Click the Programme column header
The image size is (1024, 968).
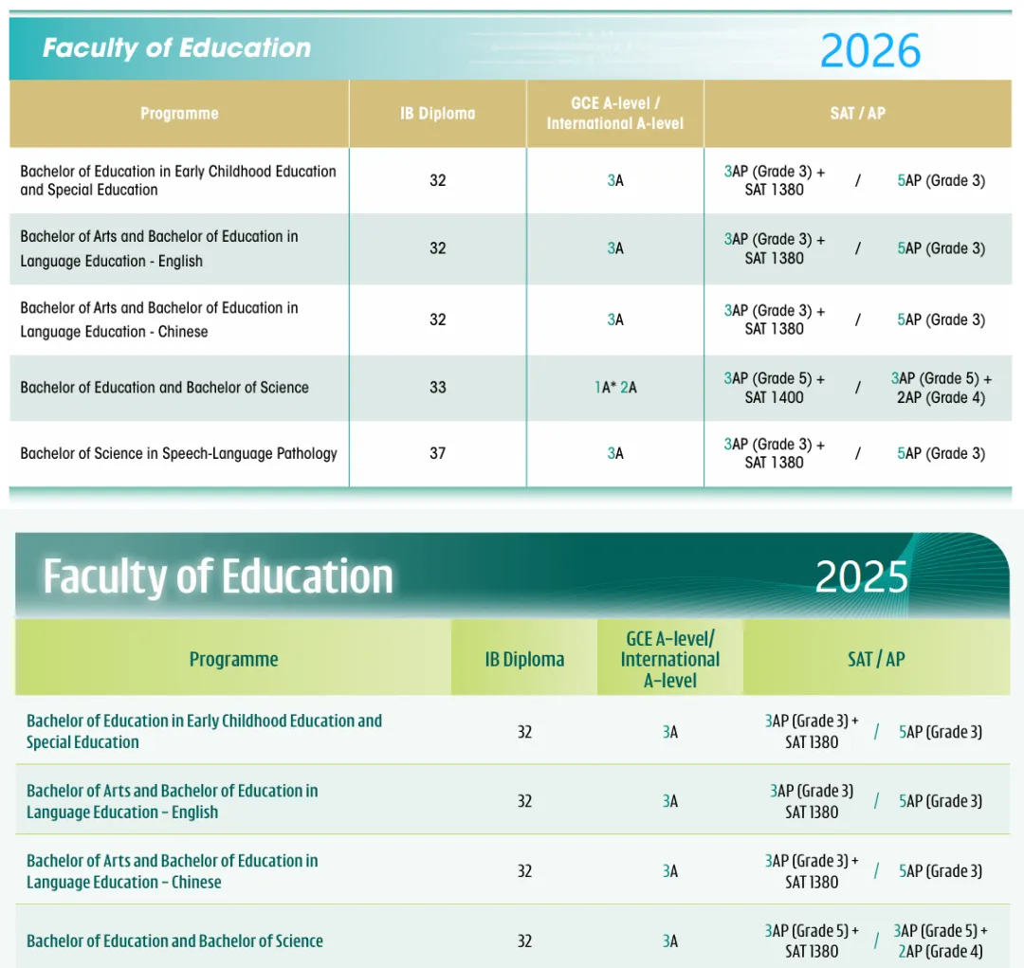pyautogui.click(x=179, y=113)
